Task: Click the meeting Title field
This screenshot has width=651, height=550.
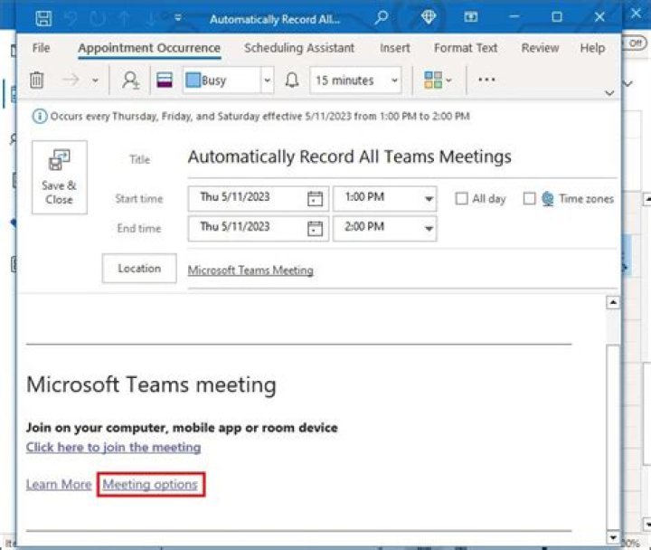Action: (x=401, y=157)
